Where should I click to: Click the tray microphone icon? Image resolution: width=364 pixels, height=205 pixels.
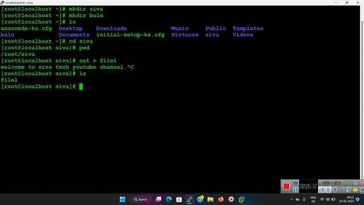pyautogui.click(x=304, y=199)
